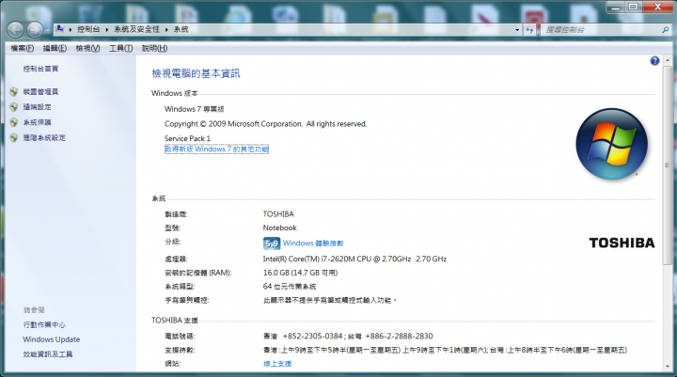
Task: Expand arrow before 控制台 in breadcrumb
Action: (x=71, y=29)
